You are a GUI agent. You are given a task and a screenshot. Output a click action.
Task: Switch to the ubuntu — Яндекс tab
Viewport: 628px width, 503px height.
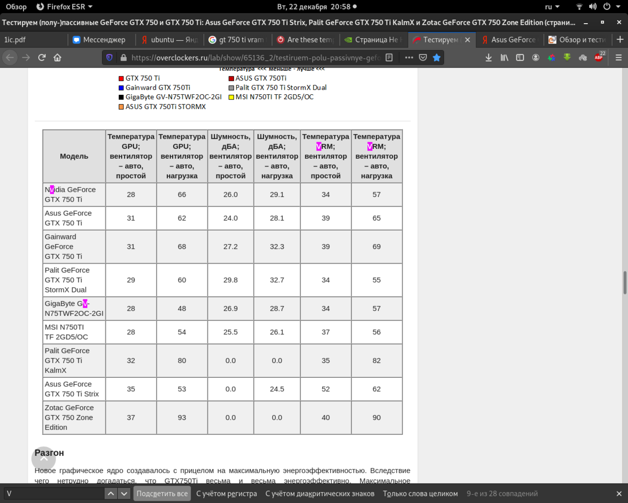click(x=170, y=40)
